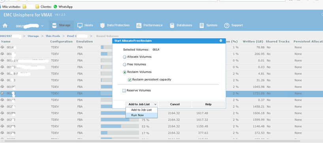Open the Support question-mark icon
The image size is (323, 143).
click(x=227, y=26)
